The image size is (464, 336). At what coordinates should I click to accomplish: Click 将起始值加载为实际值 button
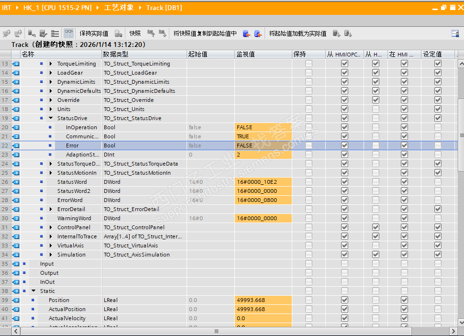point(298,34)
